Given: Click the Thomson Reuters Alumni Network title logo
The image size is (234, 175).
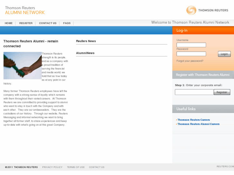Looking at the screenshot, I should [x=25, y=10].
